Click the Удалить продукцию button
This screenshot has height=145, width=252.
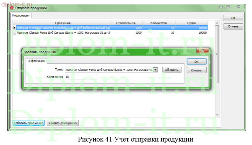tap(63, 123)
